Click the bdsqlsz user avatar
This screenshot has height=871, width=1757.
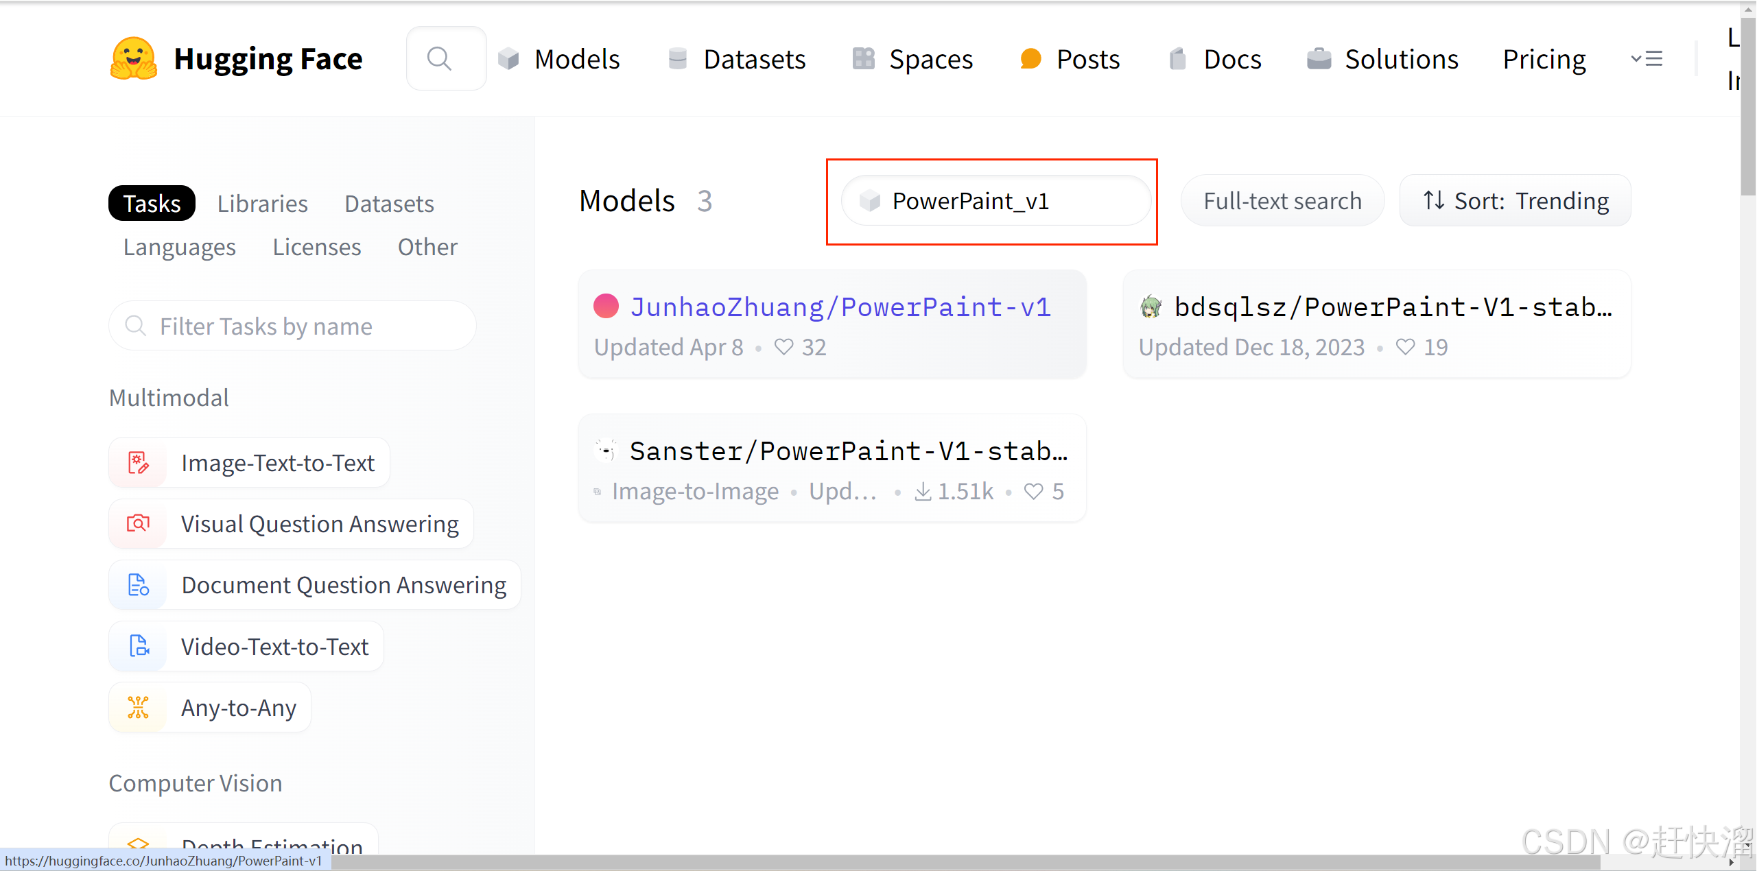pos(1151,307)
